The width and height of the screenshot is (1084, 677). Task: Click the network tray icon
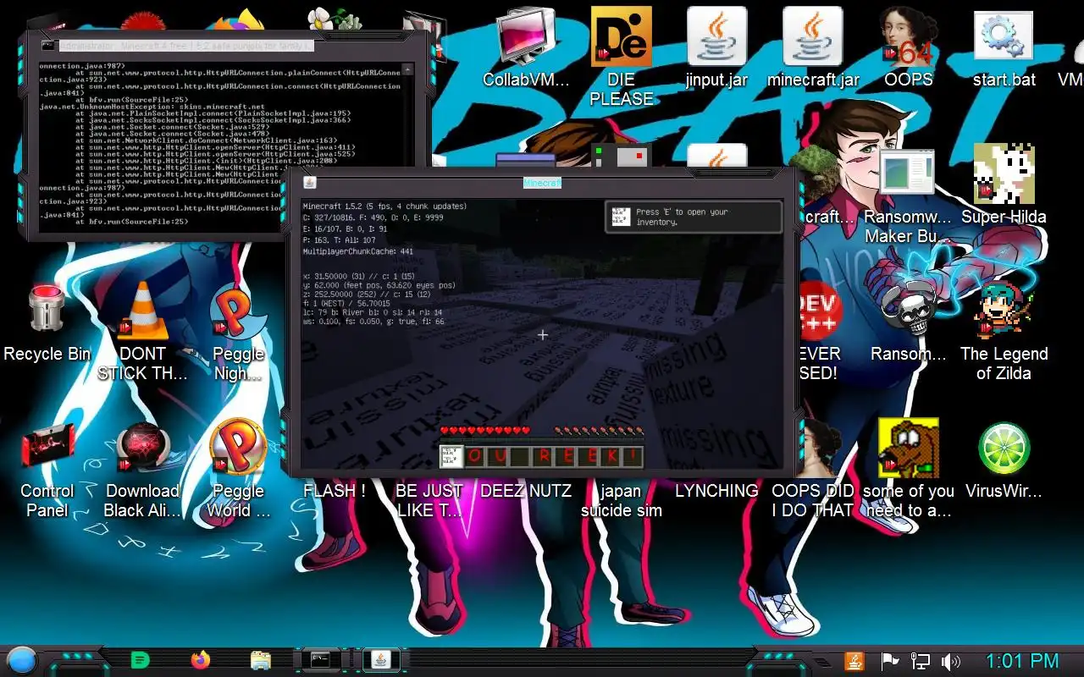(x=920, y=661)
